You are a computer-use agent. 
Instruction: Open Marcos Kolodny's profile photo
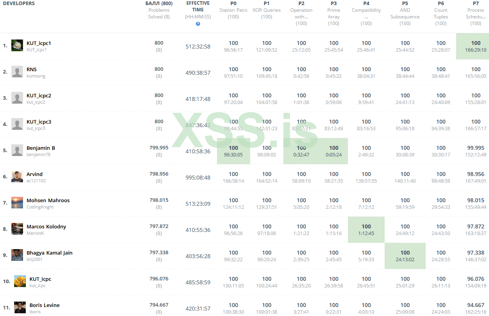click(17, 229)
